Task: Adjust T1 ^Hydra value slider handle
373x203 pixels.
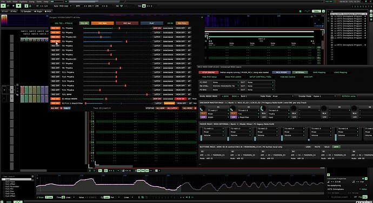Action: [119, 28]
